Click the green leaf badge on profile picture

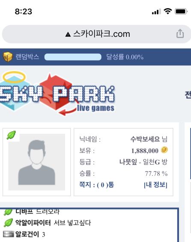(x=11, y=135)
